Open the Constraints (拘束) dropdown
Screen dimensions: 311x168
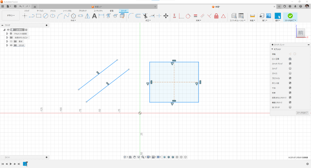[x=199, y=20]
